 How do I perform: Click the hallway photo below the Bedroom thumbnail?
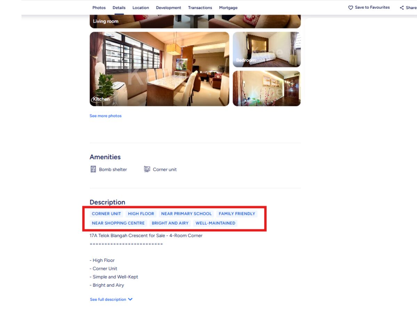click(267, 88)
